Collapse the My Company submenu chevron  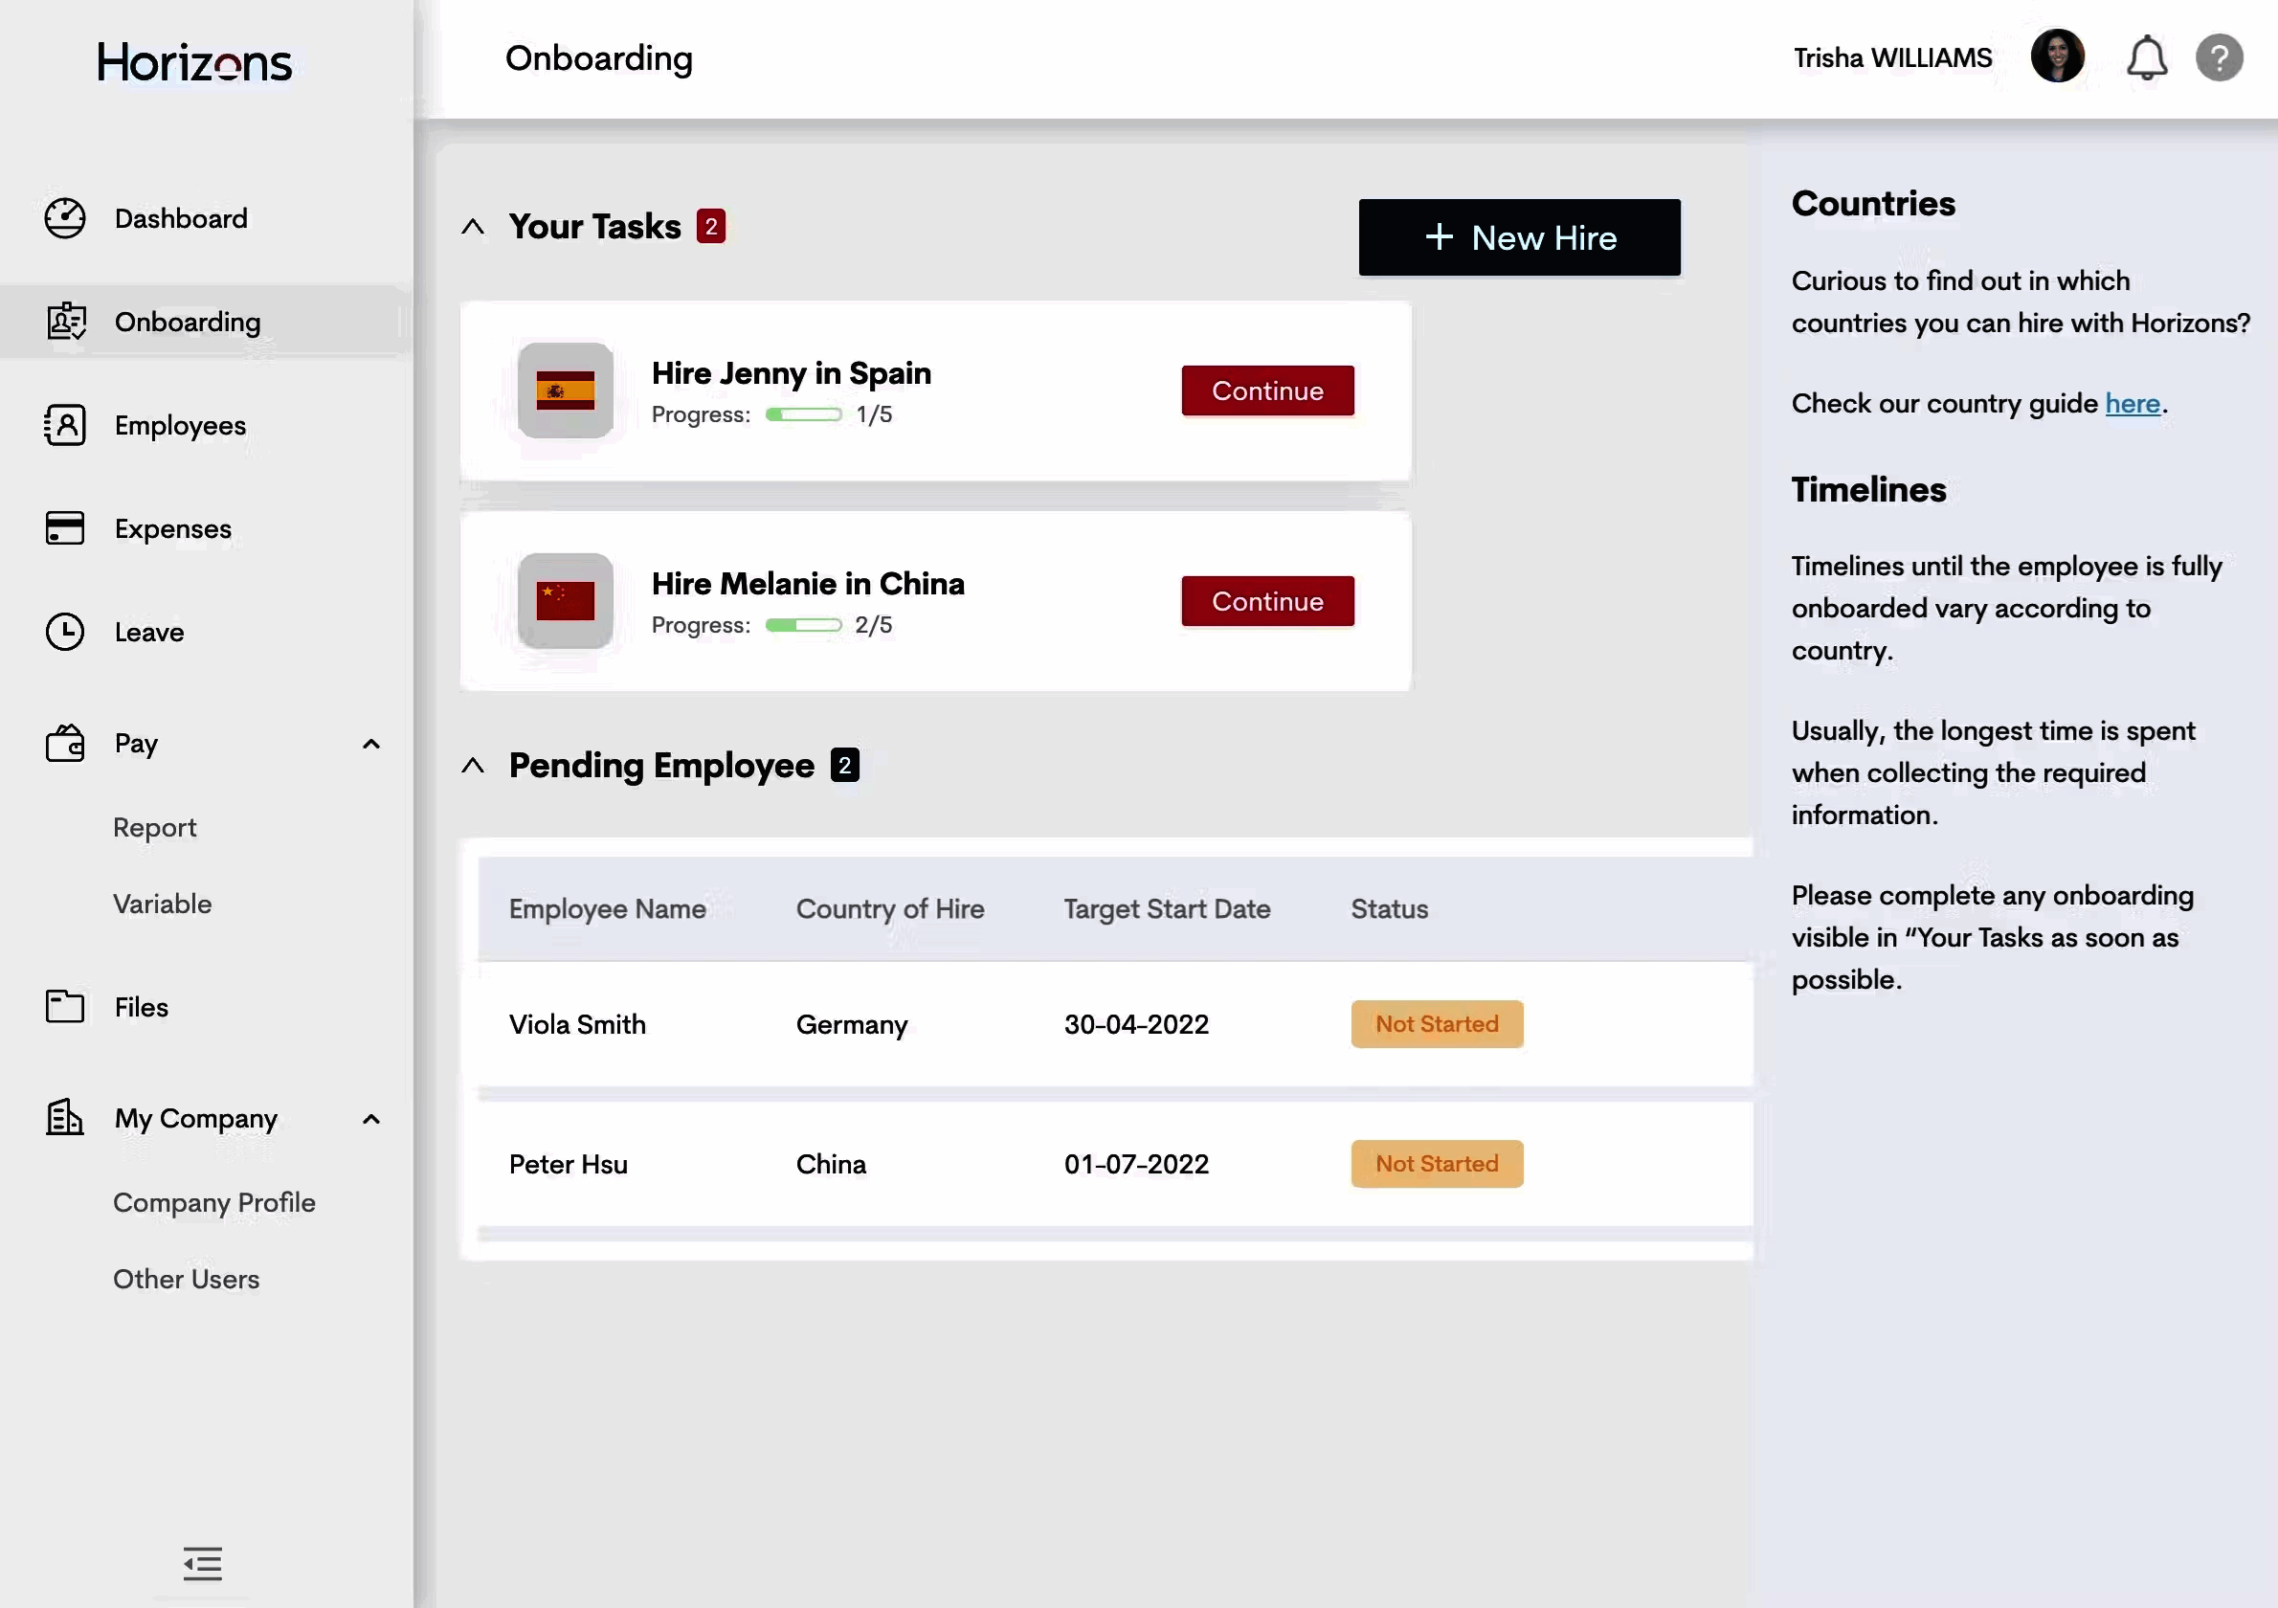(x=371, y=1119)
